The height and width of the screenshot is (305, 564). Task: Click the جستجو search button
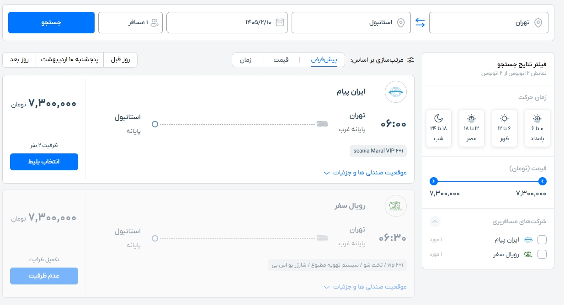tap(51, 22)
